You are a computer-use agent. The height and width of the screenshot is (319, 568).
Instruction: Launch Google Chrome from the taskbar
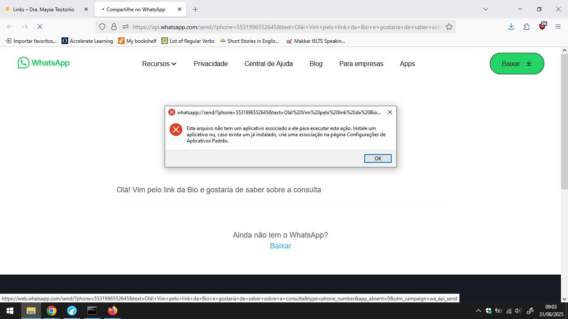52,311
